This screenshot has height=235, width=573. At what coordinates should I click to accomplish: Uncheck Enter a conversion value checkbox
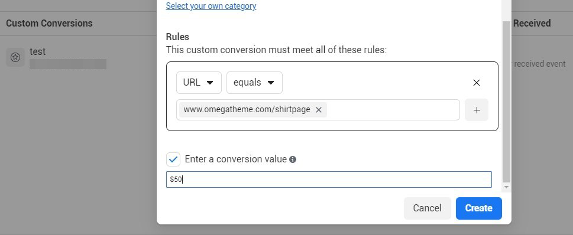[x=173, y=159]
